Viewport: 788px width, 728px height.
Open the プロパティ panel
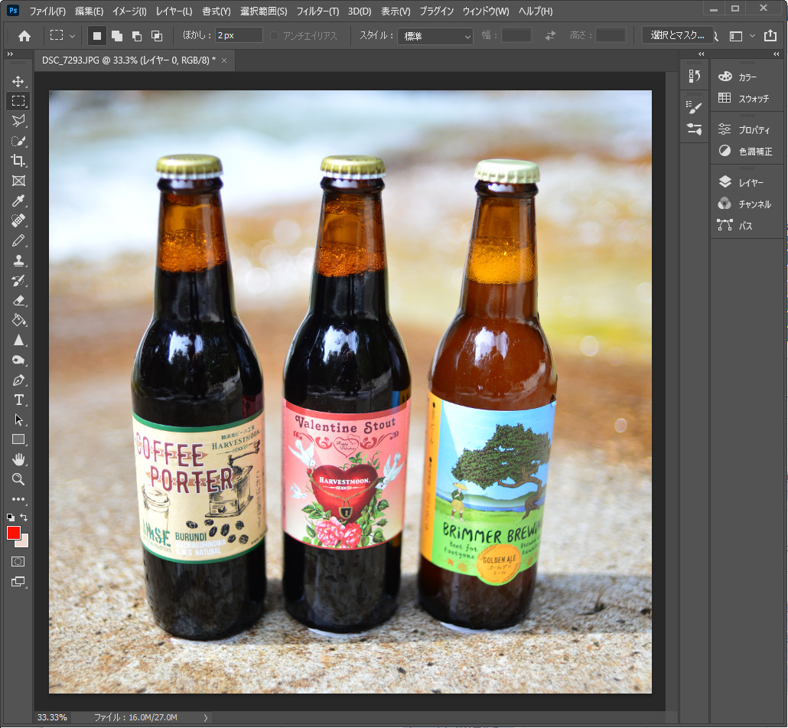[746, 129]
